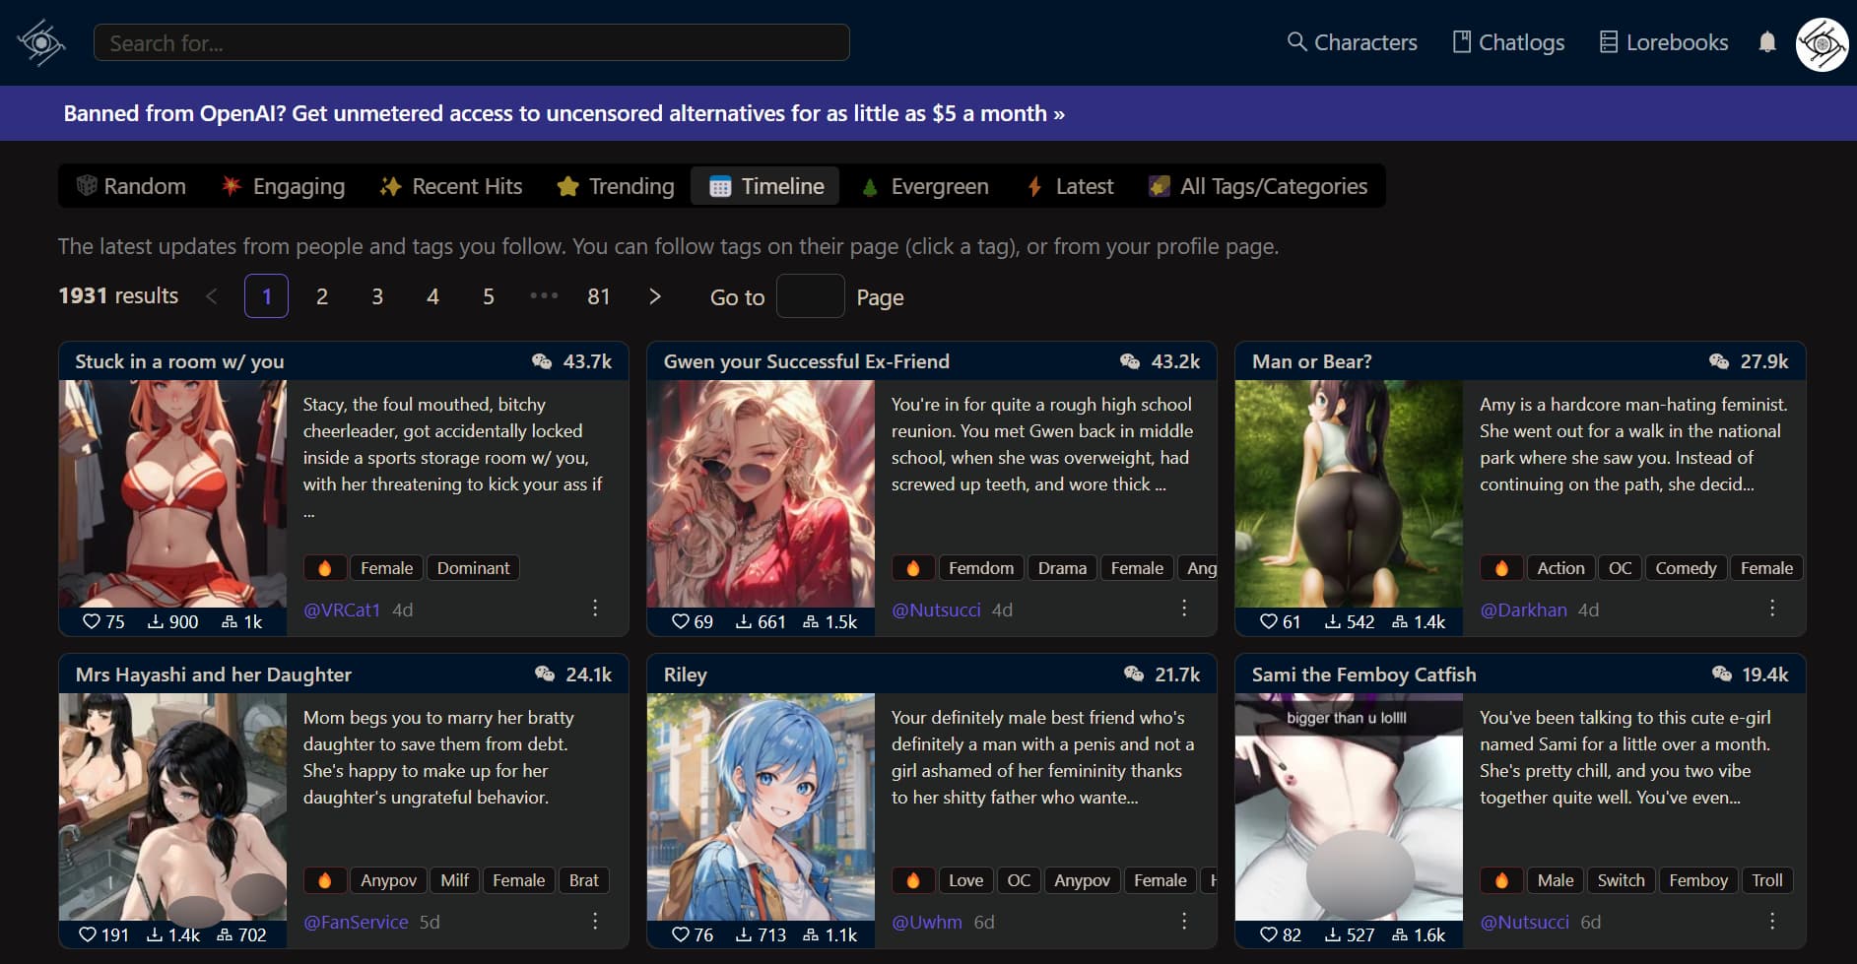1857x964 pixels.
Task: Select page 3 in pagination
Action: click(x=377, y=296)
